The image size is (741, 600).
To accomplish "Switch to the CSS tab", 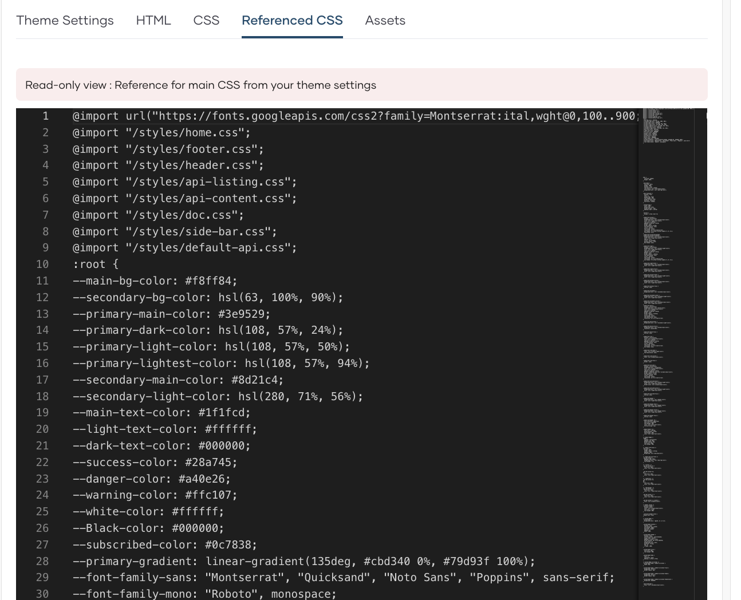I will [206, 21].
